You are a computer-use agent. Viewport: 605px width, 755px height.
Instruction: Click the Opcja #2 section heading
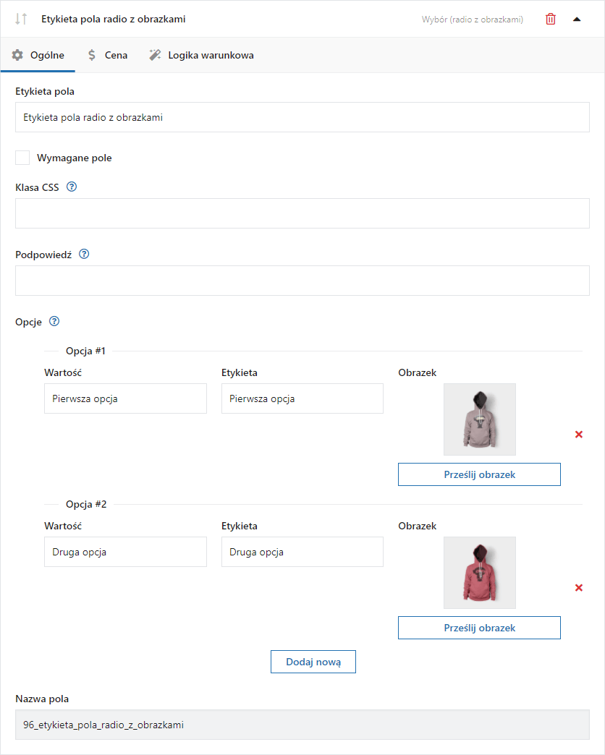click(x=86, y=504)
